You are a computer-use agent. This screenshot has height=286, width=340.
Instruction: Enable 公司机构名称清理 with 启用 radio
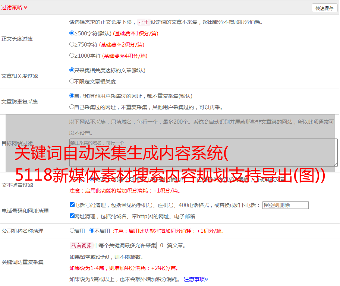click(72, 231)
